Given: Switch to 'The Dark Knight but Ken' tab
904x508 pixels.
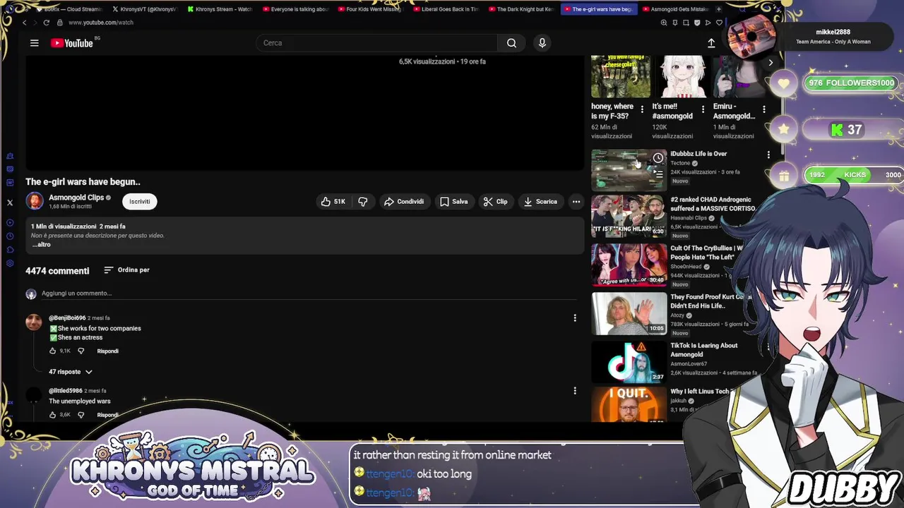Looking at the screenshot, I should click(521, 9).
